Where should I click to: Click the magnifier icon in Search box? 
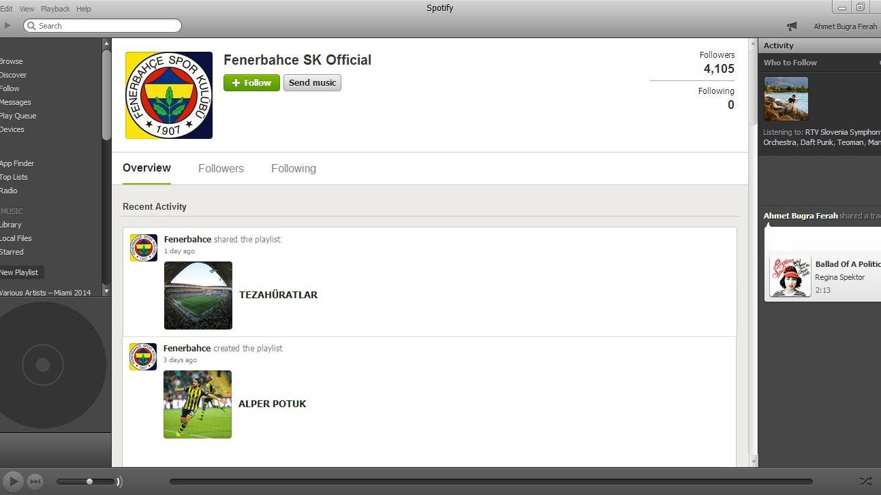click(x=31, y=26)
